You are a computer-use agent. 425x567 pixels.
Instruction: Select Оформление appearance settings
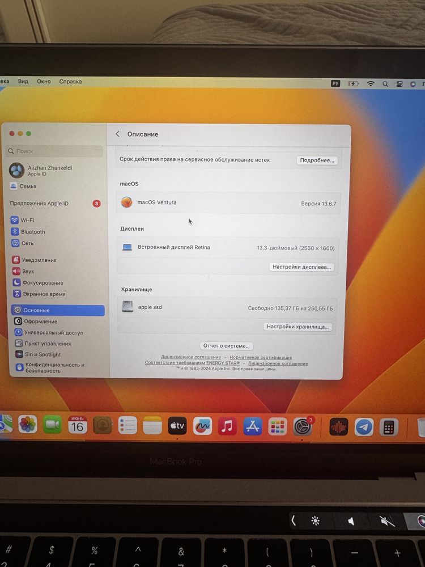36,321
